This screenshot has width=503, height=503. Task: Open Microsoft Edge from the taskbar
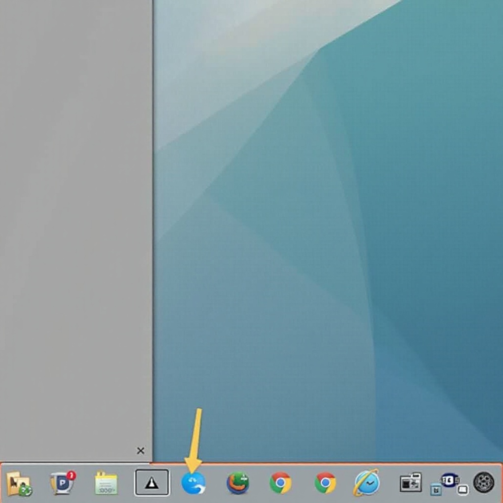coord(195,483)
